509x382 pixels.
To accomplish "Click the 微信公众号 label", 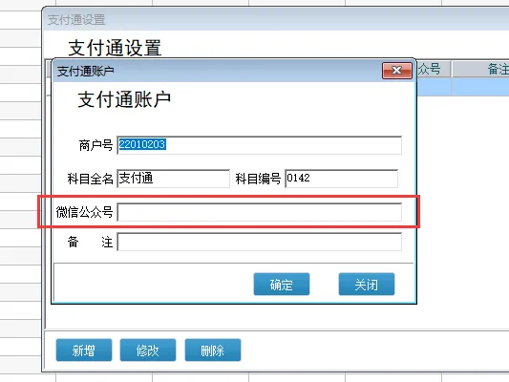I will coord(84,212).
